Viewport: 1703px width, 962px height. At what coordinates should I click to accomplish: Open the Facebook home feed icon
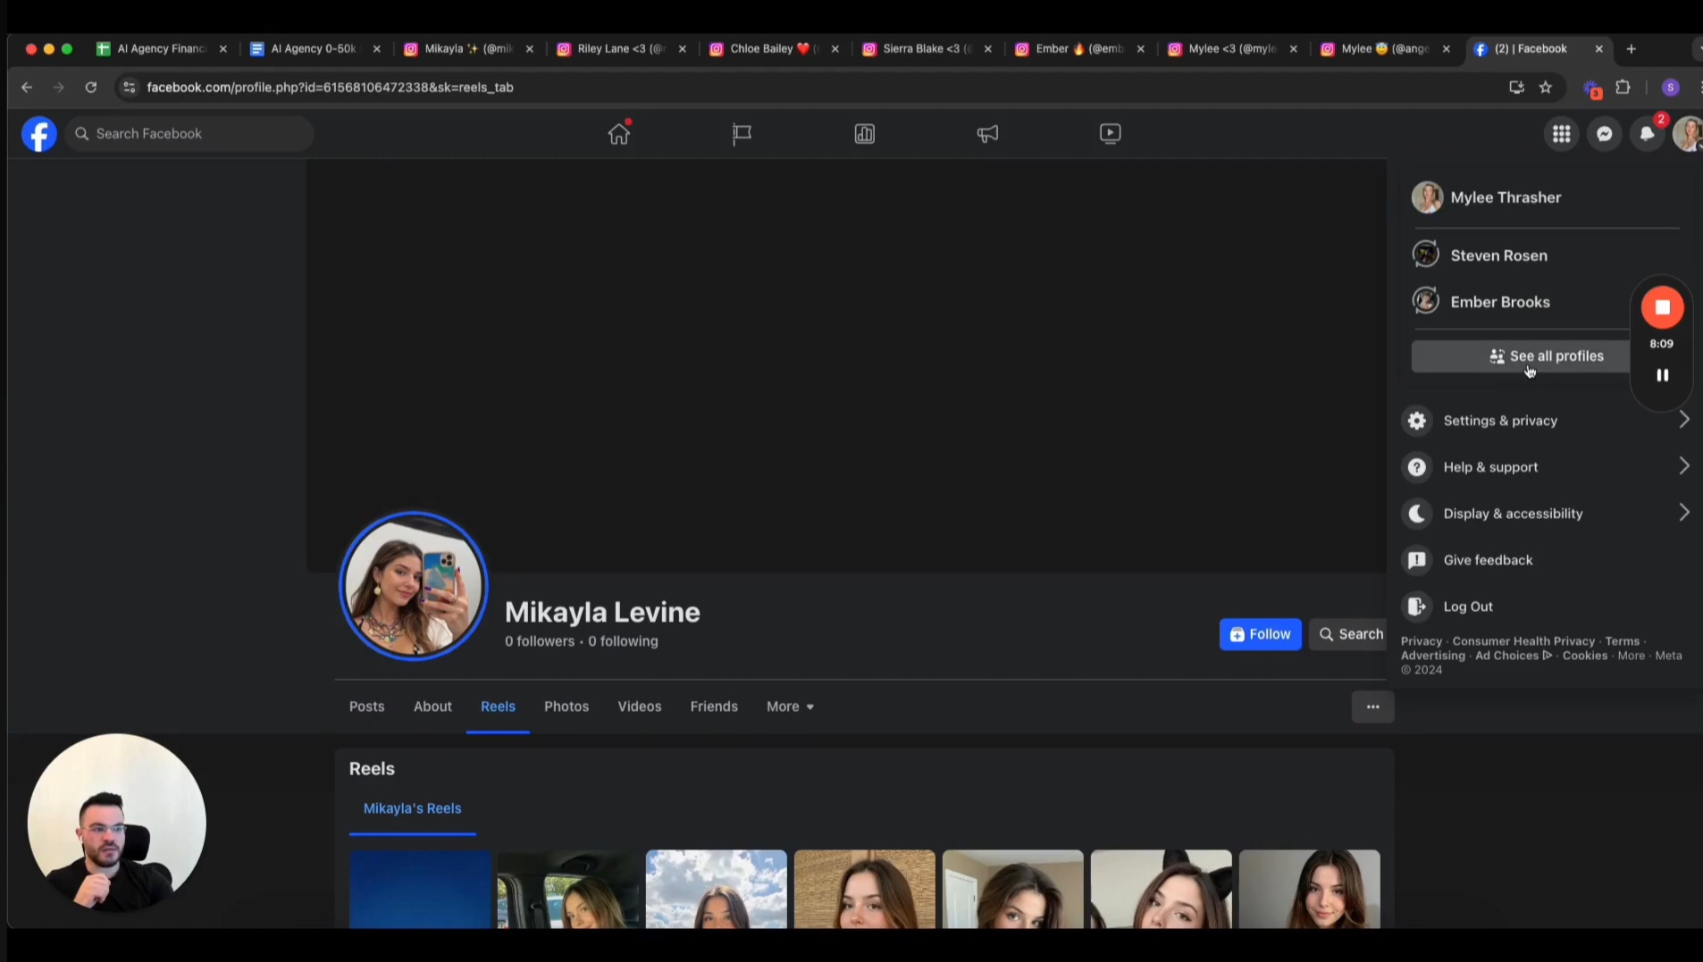point(619,134)
